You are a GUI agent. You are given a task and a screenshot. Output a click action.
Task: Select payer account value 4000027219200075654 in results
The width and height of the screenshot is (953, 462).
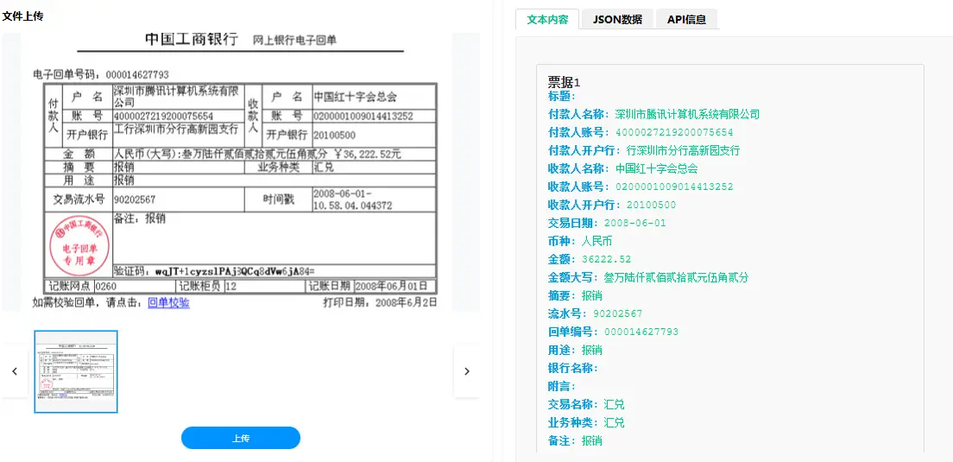[675, 132]
